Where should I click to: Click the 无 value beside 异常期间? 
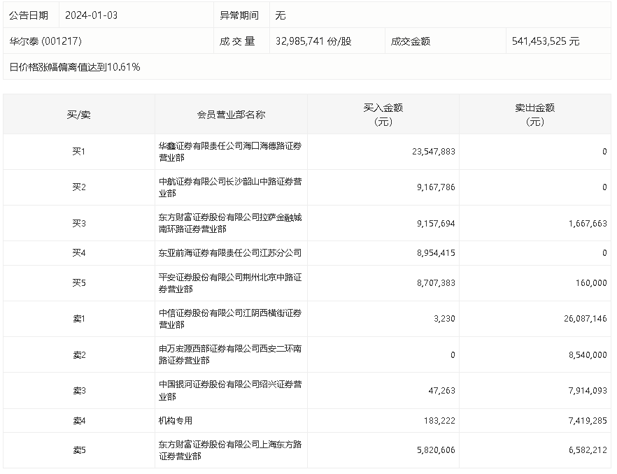[x=280, y=15]
